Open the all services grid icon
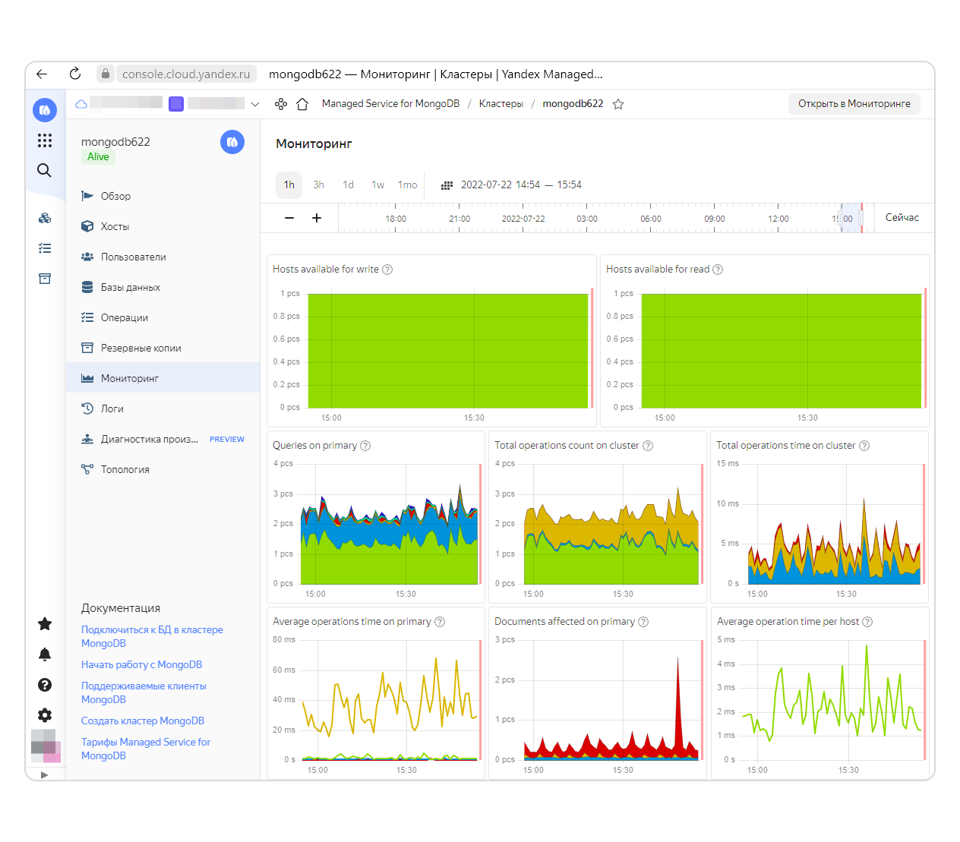 [45, 140]
